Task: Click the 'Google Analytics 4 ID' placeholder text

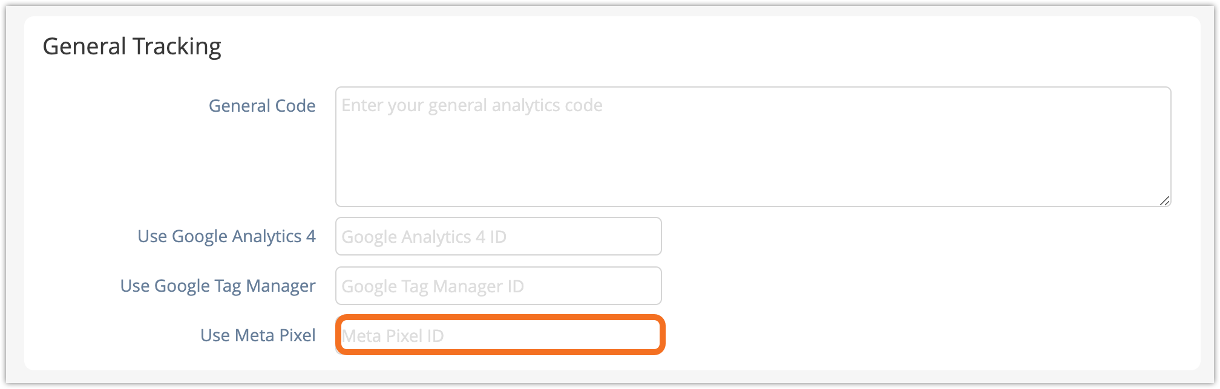Action: tap(424, 237)
